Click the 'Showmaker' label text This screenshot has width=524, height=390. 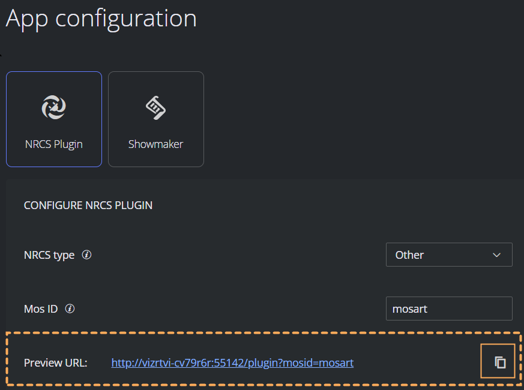[x=155, y=144]
